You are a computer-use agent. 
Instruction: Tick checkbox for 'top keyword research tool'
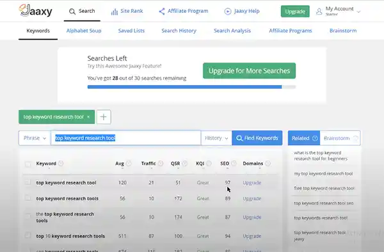point(28,182)
